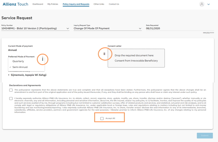Open the Inquiry/Request Type dropdown
This screenshot has height=142, width=218.
coord(107,28)
